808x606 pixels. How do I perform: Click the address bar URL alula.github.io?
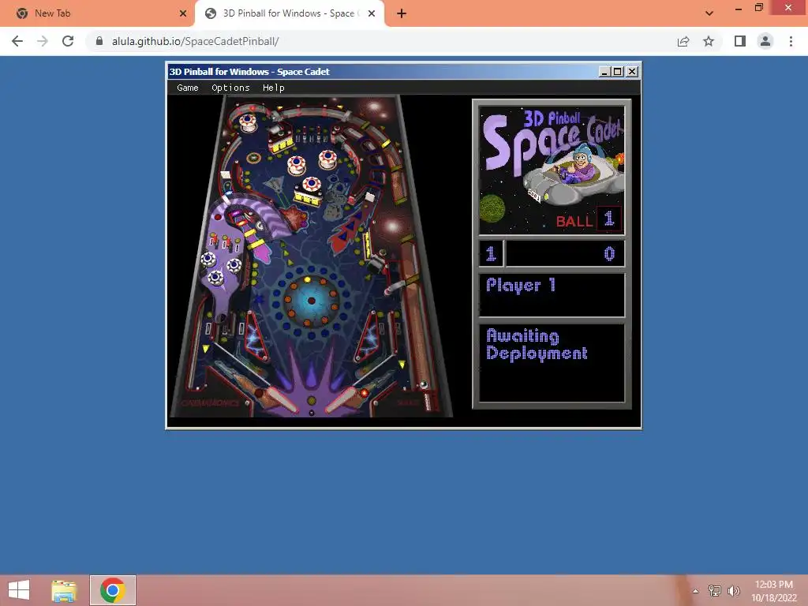click(196, 41)
